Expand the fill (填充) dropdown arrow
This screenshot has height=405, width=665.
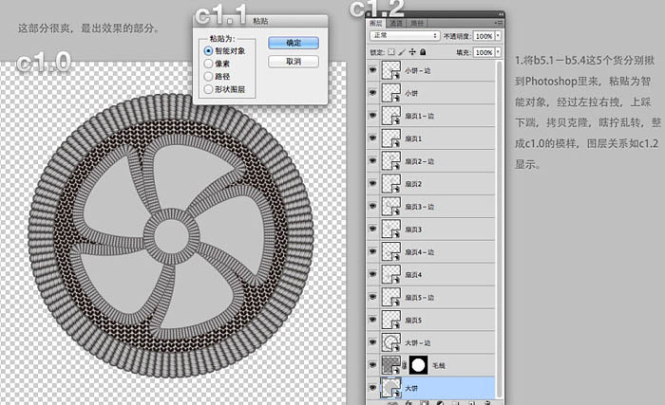500,52
